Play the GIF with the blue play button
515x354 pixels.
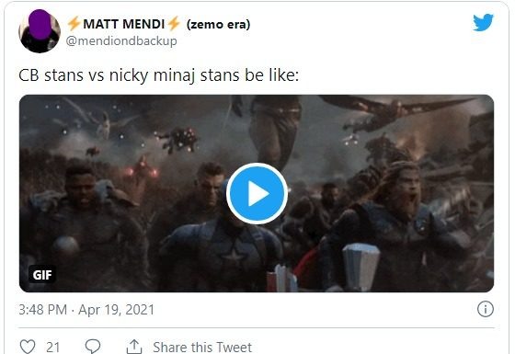coord(257,194)
